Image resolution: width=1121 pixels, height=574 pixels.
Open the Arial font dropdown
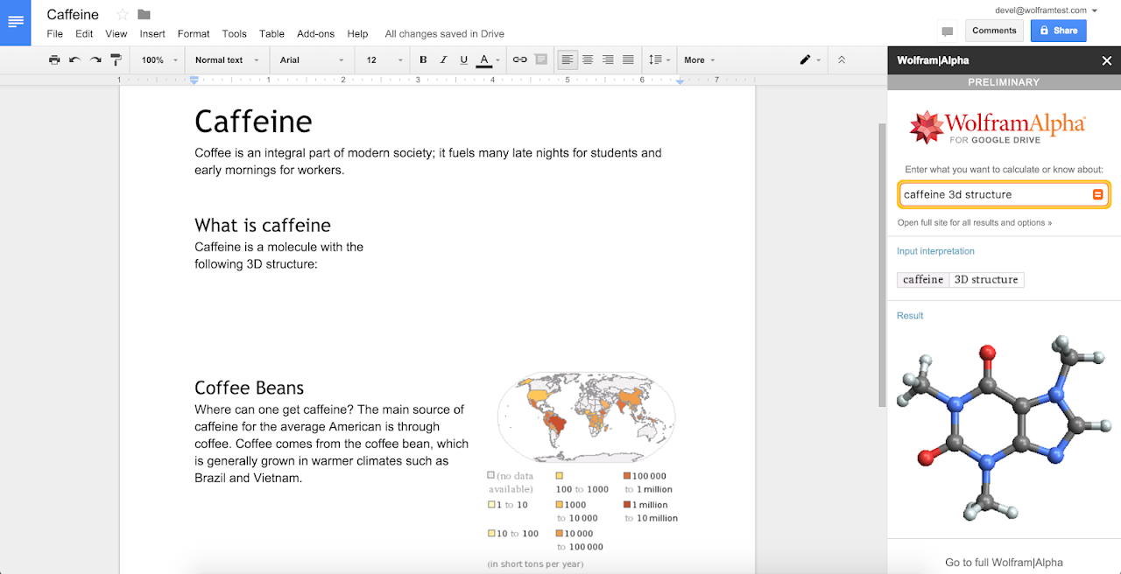point(311,60)
